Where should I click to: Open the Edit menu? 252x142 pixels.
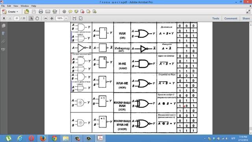coord(9,6)
